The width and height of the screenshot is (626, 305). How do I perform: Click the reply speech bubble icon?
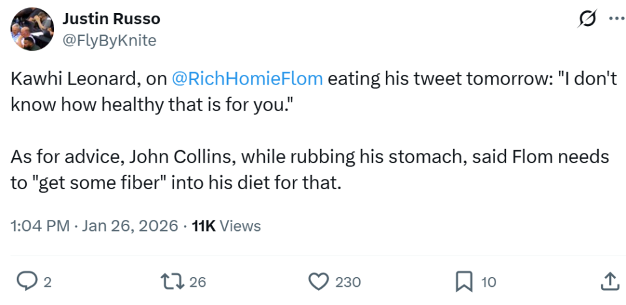coord(26,281)
